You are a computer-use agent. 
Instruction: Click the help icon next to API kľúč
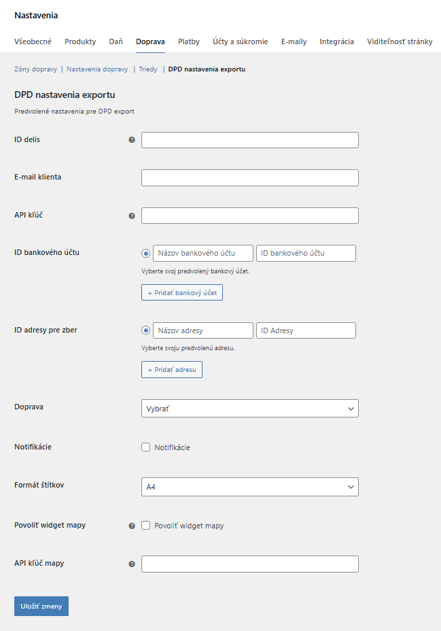132,216
